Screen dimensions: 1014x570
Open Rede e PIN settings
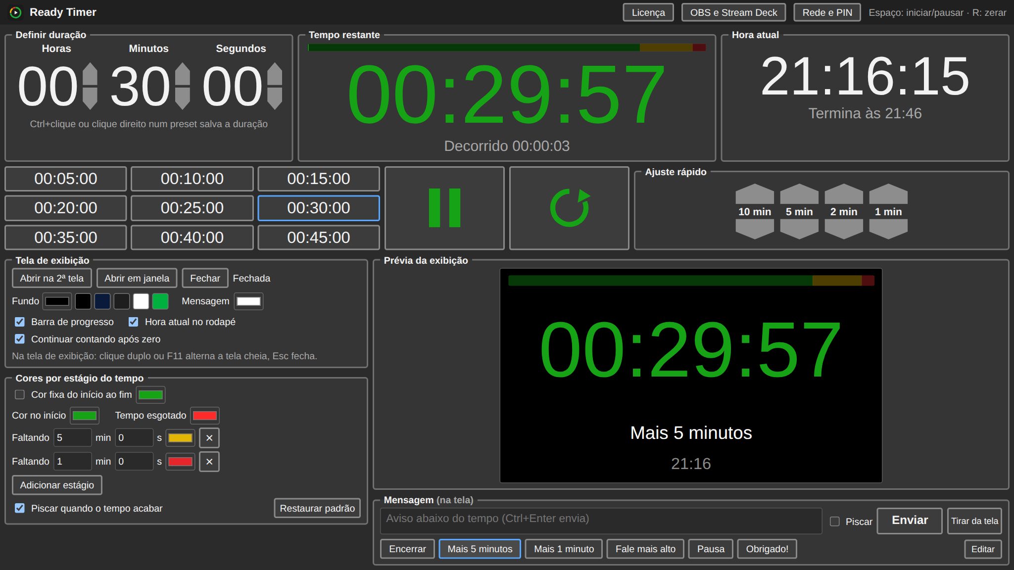[827, 12]
